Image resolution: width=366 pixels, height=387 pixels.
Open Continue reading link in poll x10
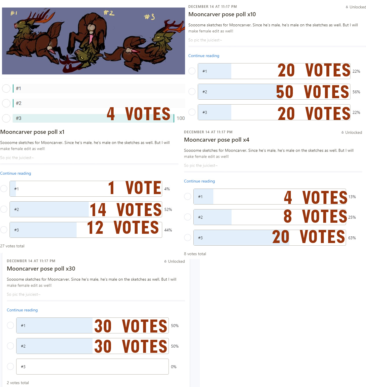(204, 56)
